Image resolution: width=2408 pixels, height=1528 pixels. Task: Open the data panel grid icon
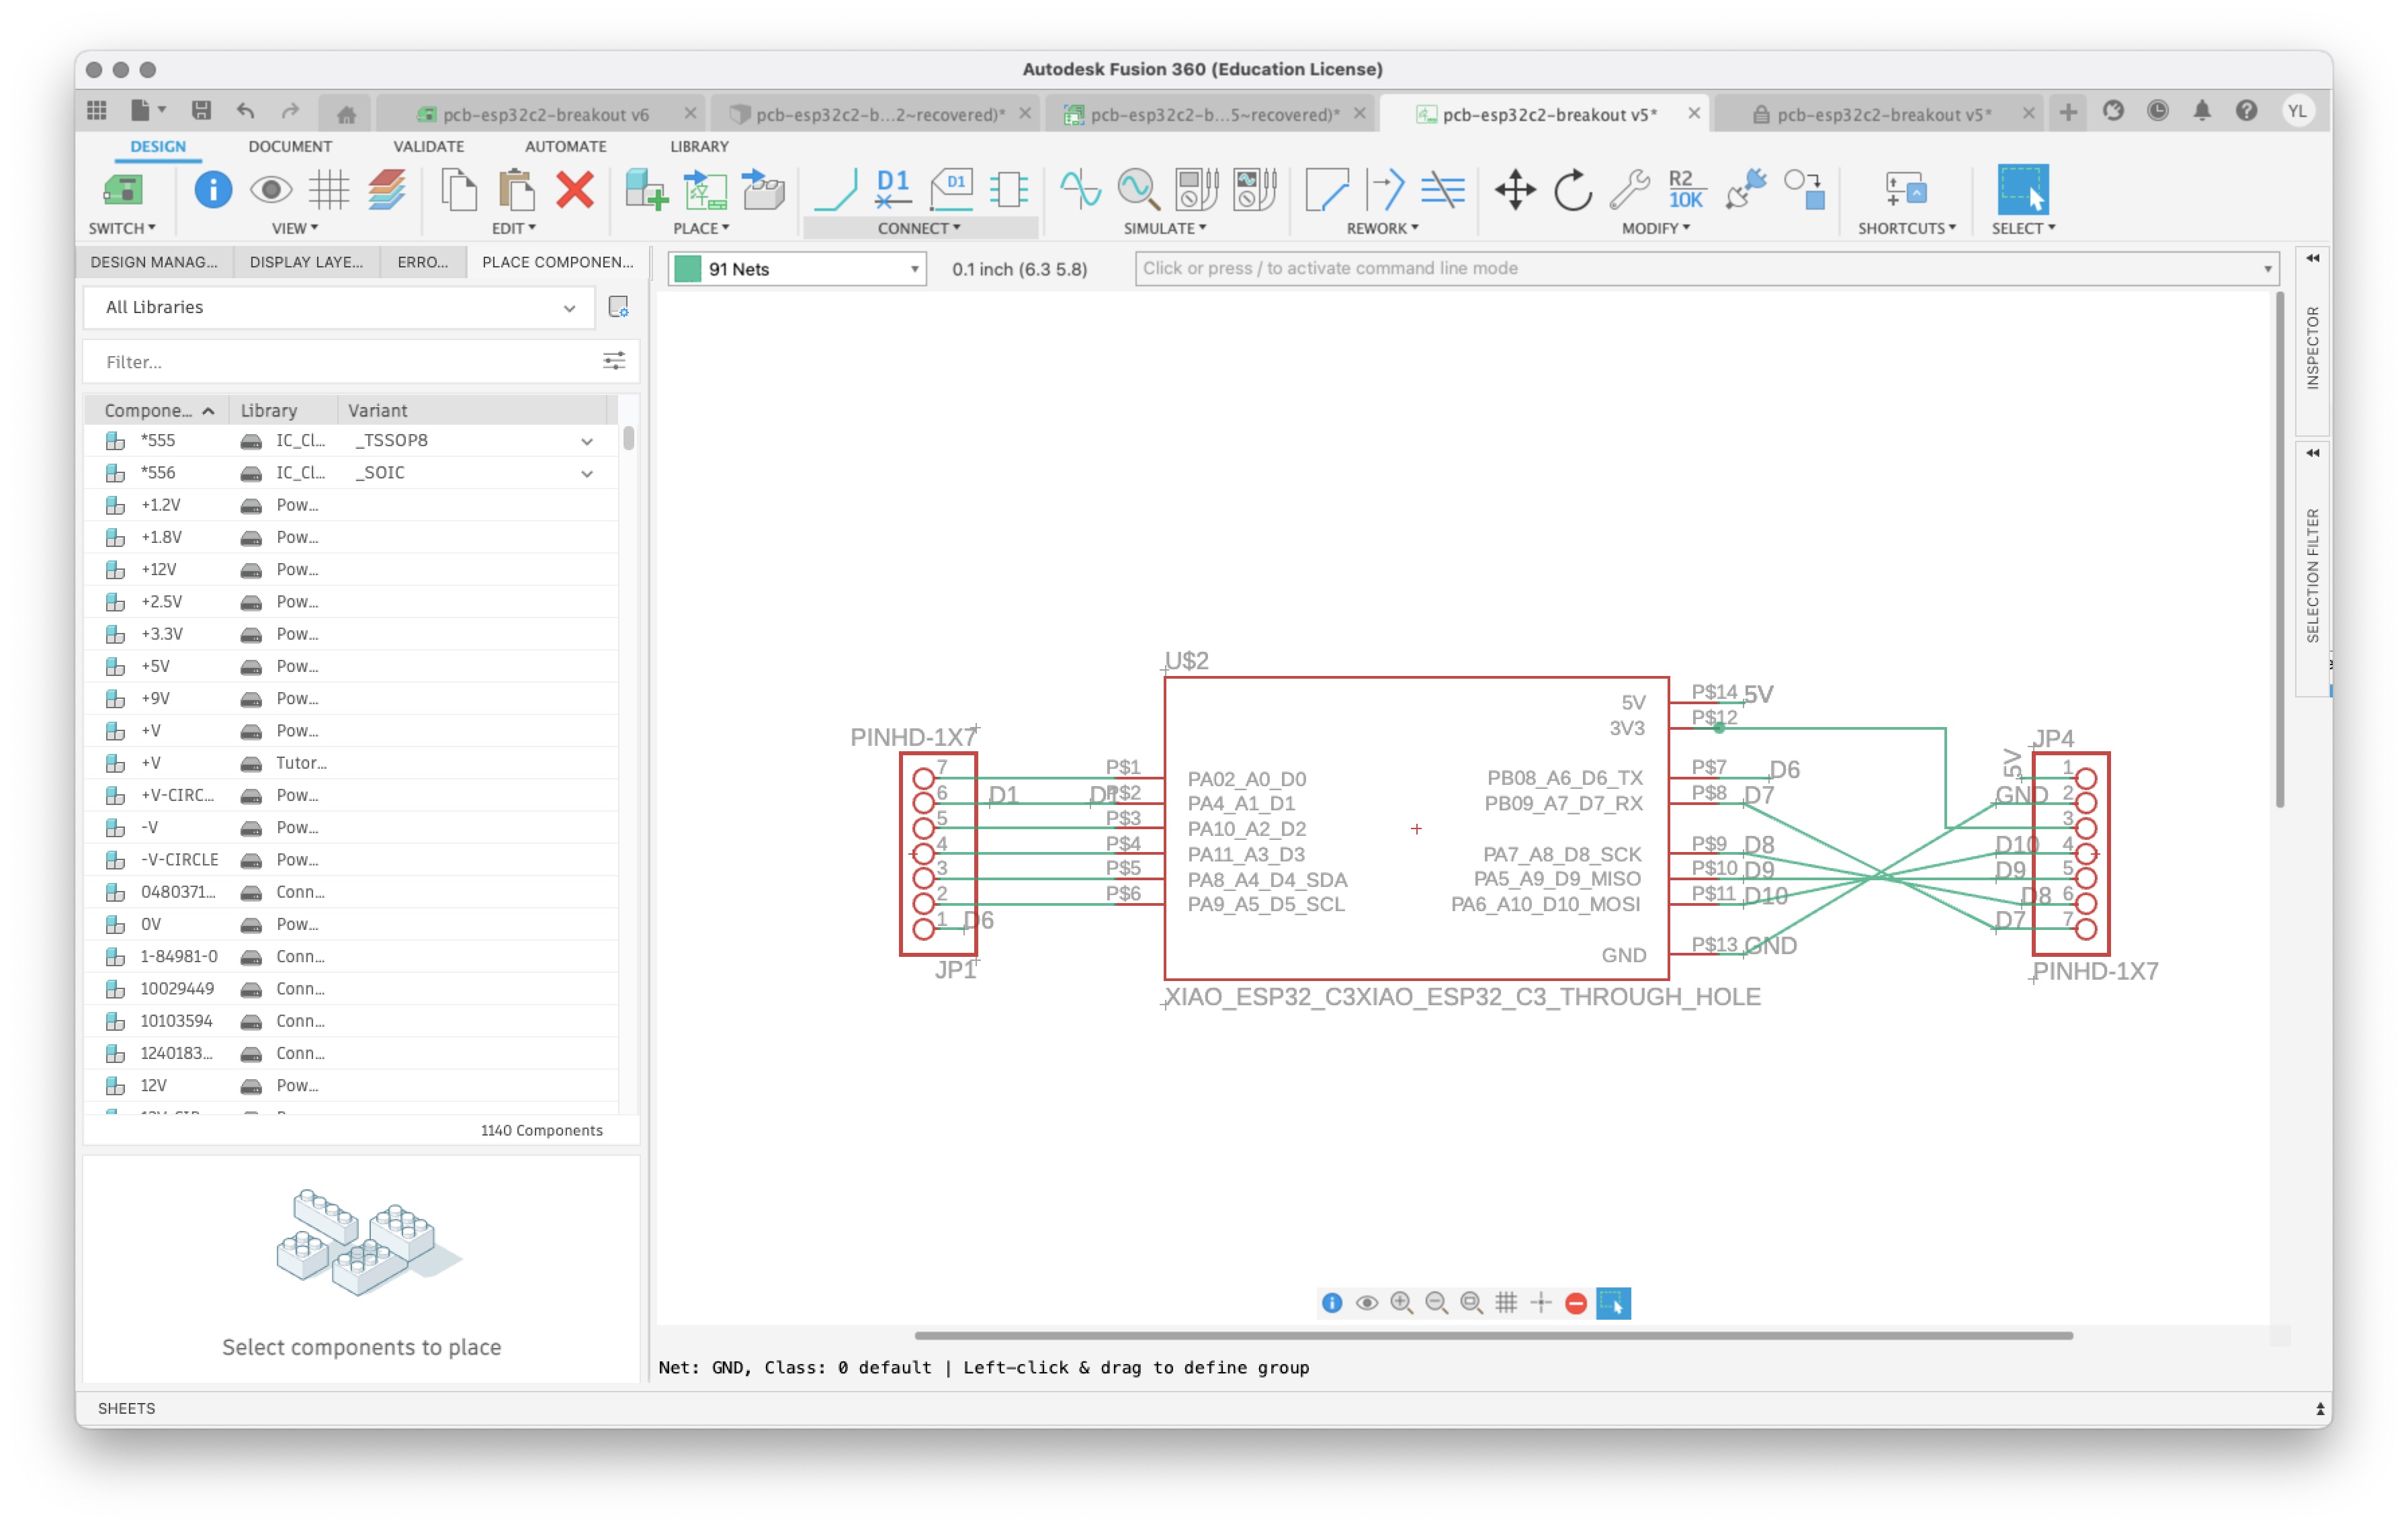[97, 111]
